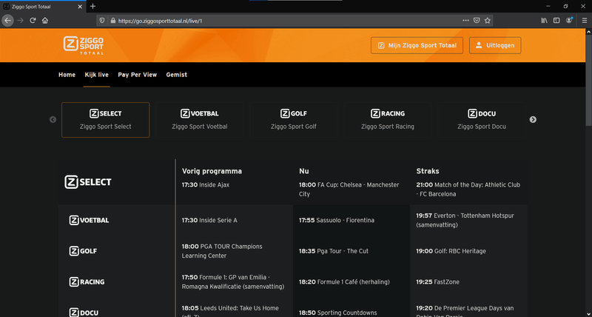This screenshot has height=317, width=592.
Task: Click Match of the Day: Athletic Club
Action: coord(468,190)
